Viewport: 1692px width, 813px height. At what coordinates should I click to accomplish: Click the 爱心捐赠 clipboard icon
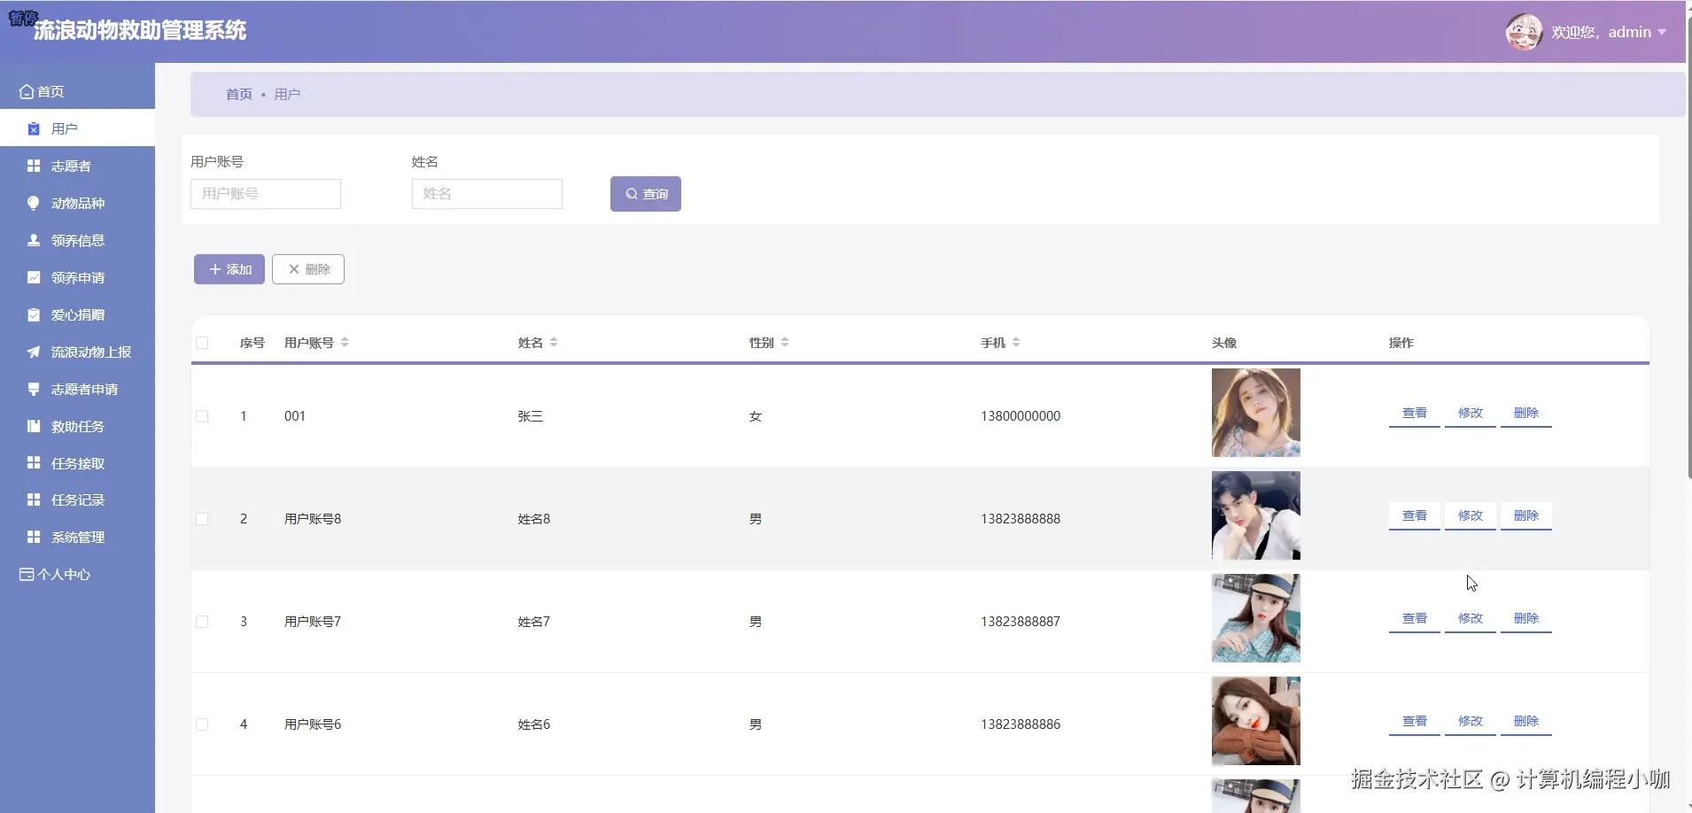(34, 315)
